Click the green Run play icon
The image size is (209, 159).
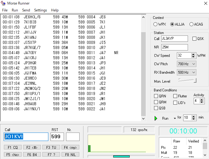click(156, 118)
